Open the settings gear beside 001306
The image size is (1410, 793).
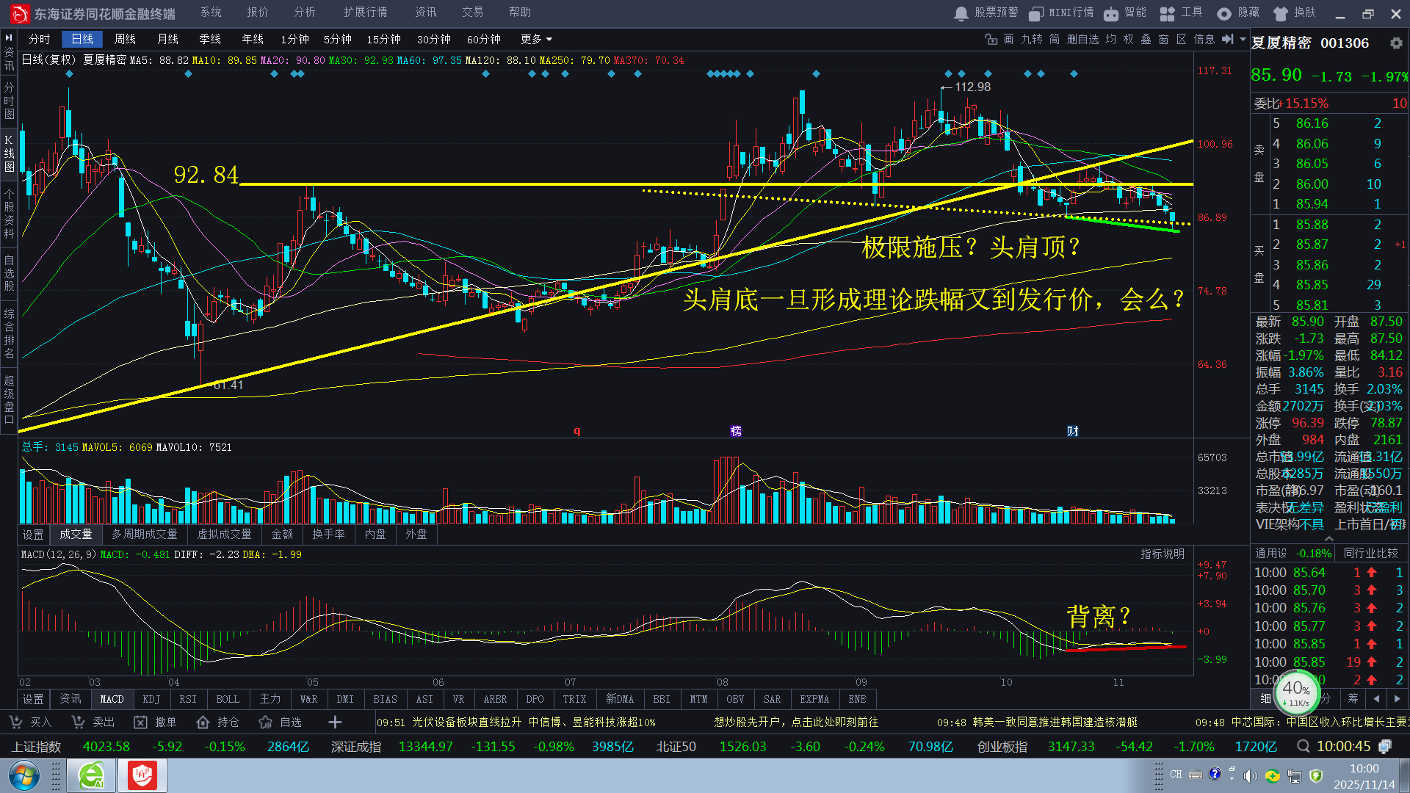pos(1395,43)
